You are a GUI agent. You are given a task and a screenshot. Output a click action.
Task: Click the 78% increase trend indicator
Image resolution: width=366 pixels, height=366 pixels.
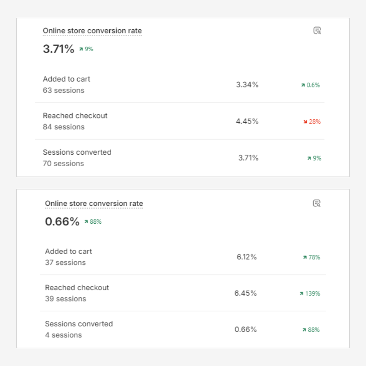(x=311, y=258)
